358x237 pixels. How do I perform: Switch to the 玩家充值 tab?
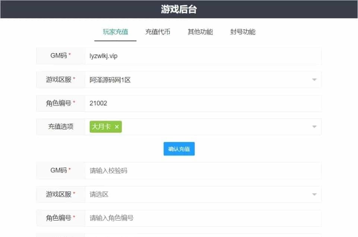[x=115, y=32]
